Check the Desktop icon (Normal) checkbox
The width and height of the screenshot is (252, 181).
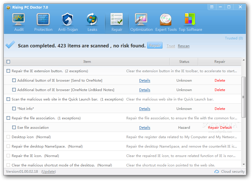8,137
